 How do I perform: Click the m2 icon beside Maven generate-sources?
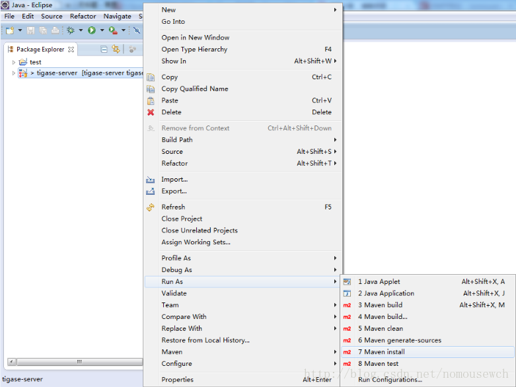coord(347,341)
